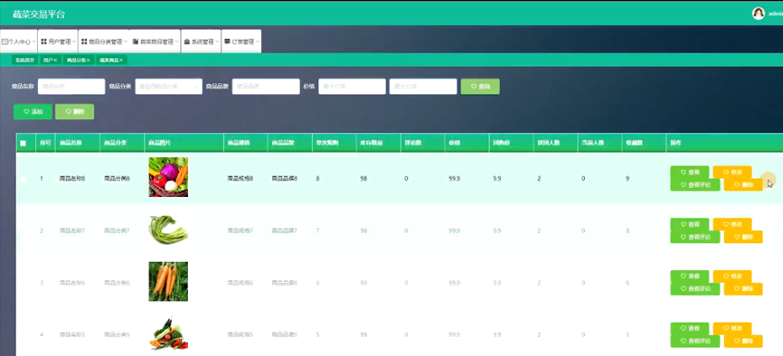Close the 蔬菜商品 tab with its ×
Image resolution: width=783 pixels, height=356 pixels.
pos(121,60)
